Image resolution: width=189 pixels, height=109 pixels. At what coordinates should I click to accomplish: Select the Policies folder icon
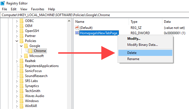(21, 41)
